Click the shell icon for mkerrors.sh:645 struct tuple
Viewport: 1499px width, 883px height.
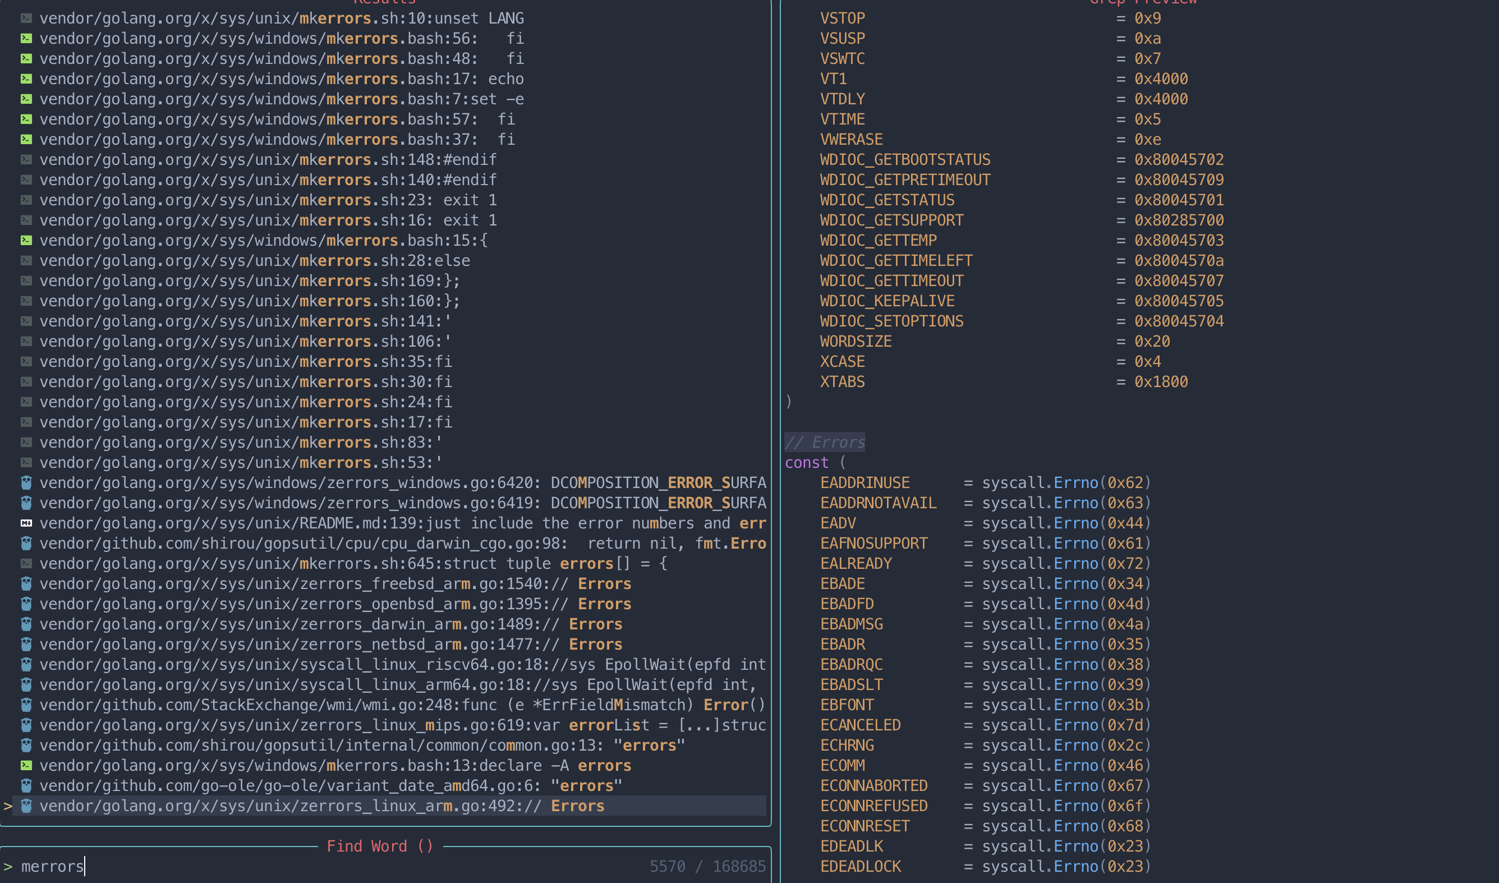click(x=26, y=563)
